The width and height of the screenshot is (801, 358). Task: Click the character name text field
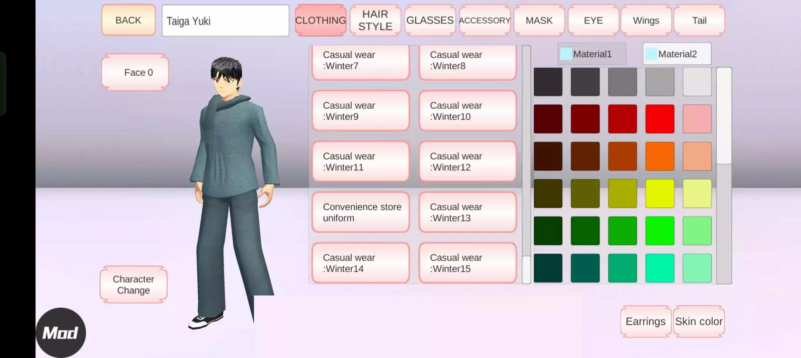coord(225,21)
